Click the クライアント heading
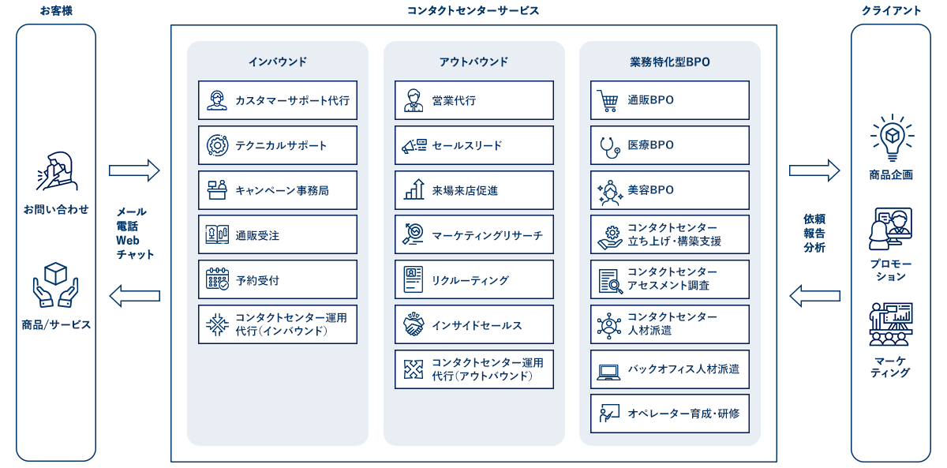This screenshot has width=947, height=468. coord(891,10)
